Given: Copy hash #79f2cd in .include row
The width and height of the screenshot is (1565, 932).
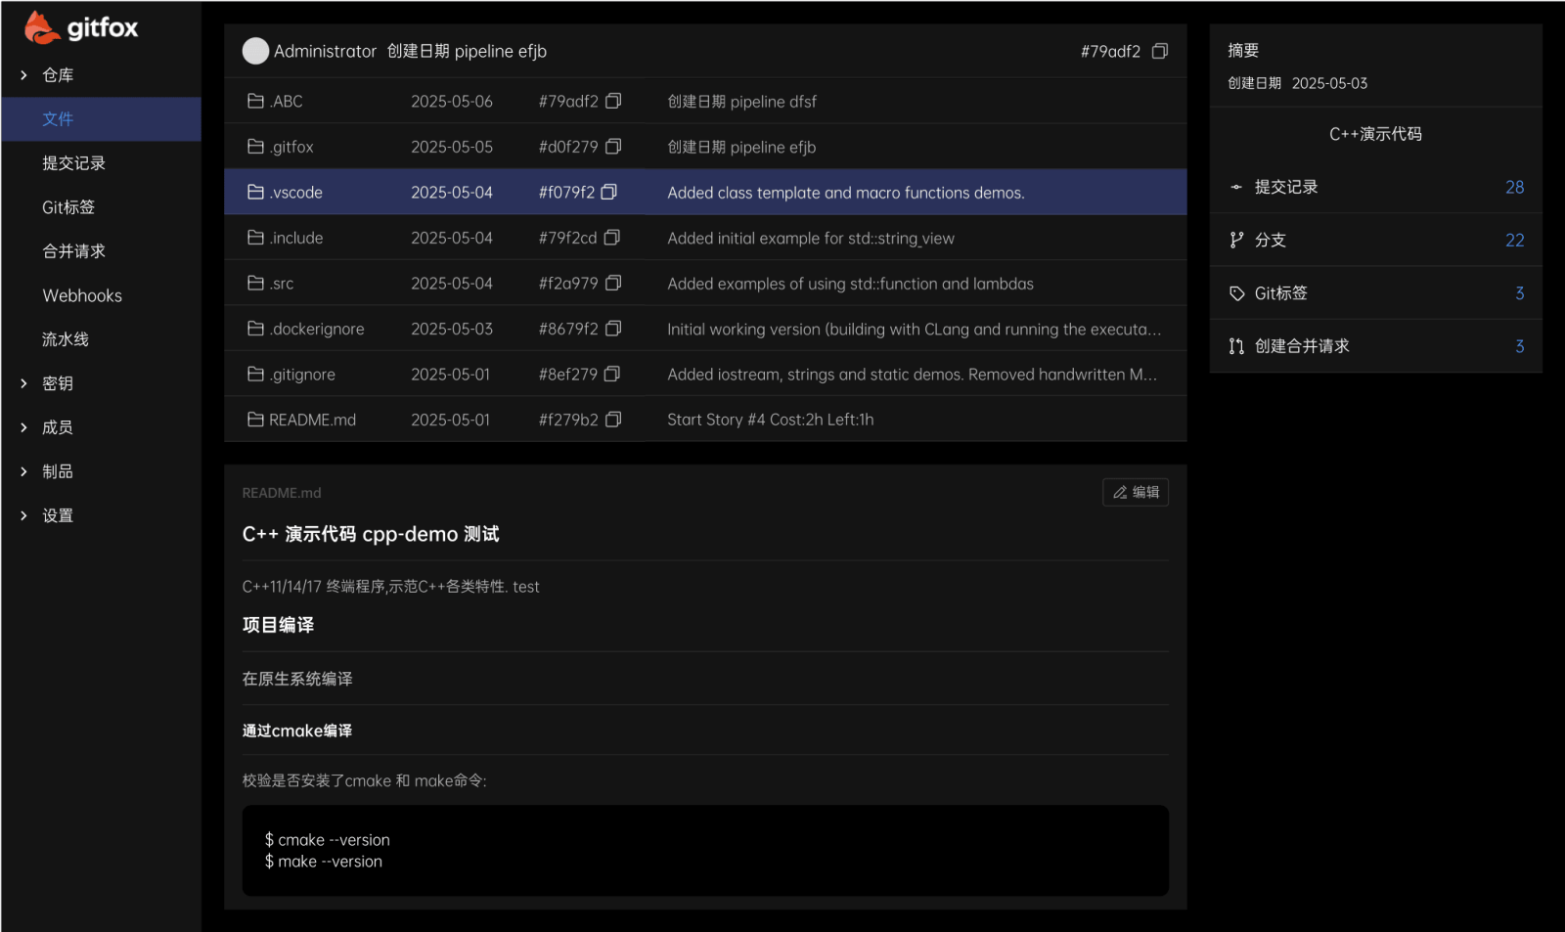Looking at the screenshot, I should point(612,238).
